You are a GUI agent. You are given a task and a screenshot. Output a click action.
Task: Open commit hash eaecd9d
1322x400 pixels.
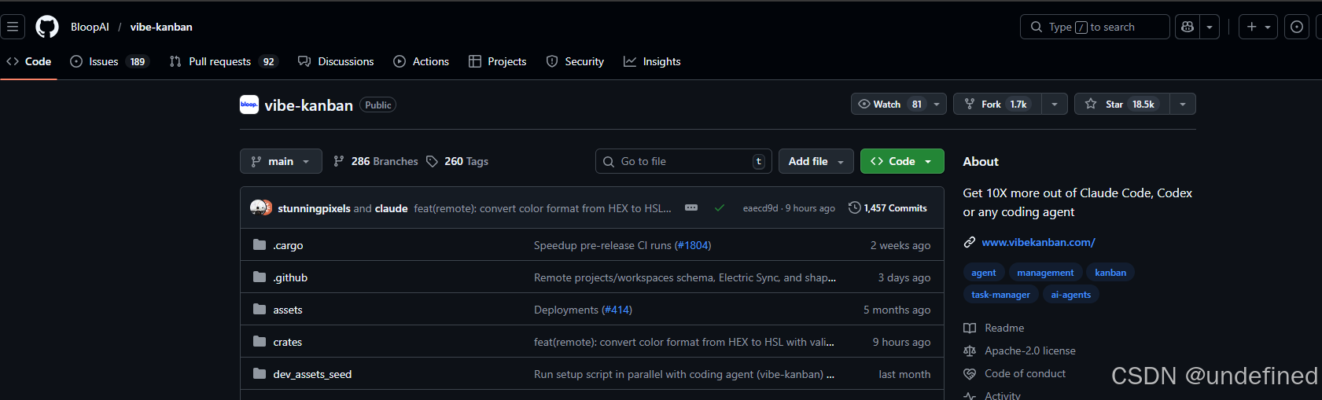pos(760,208)
